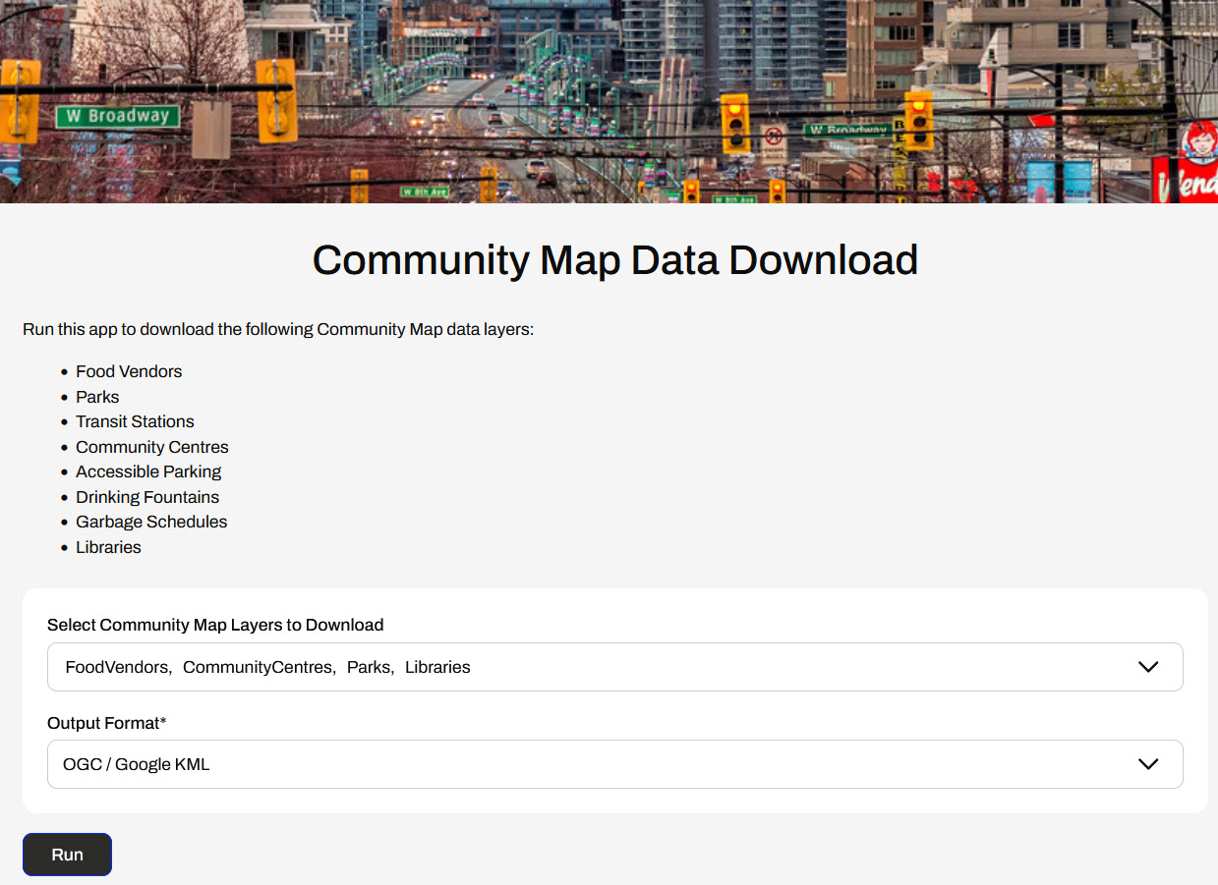1218x885 pixels.
Task: Click the Accessible Parking bullet item
Action: [148, 471]
